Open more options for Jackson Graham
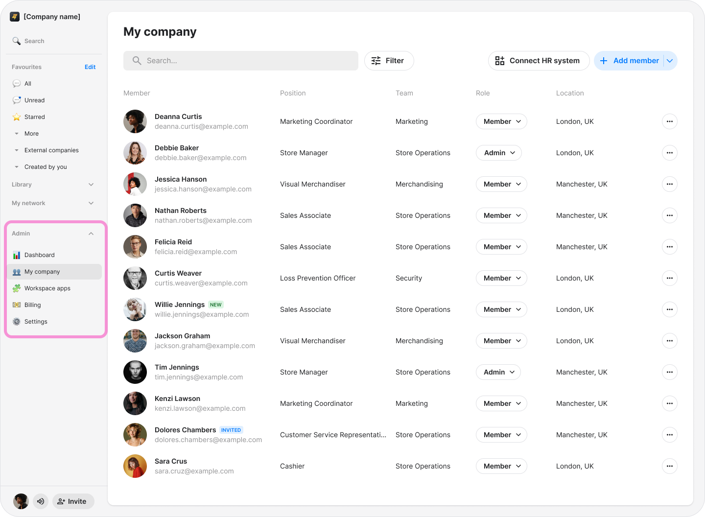This screenshot has width=705, height=517. click(670, 341)
